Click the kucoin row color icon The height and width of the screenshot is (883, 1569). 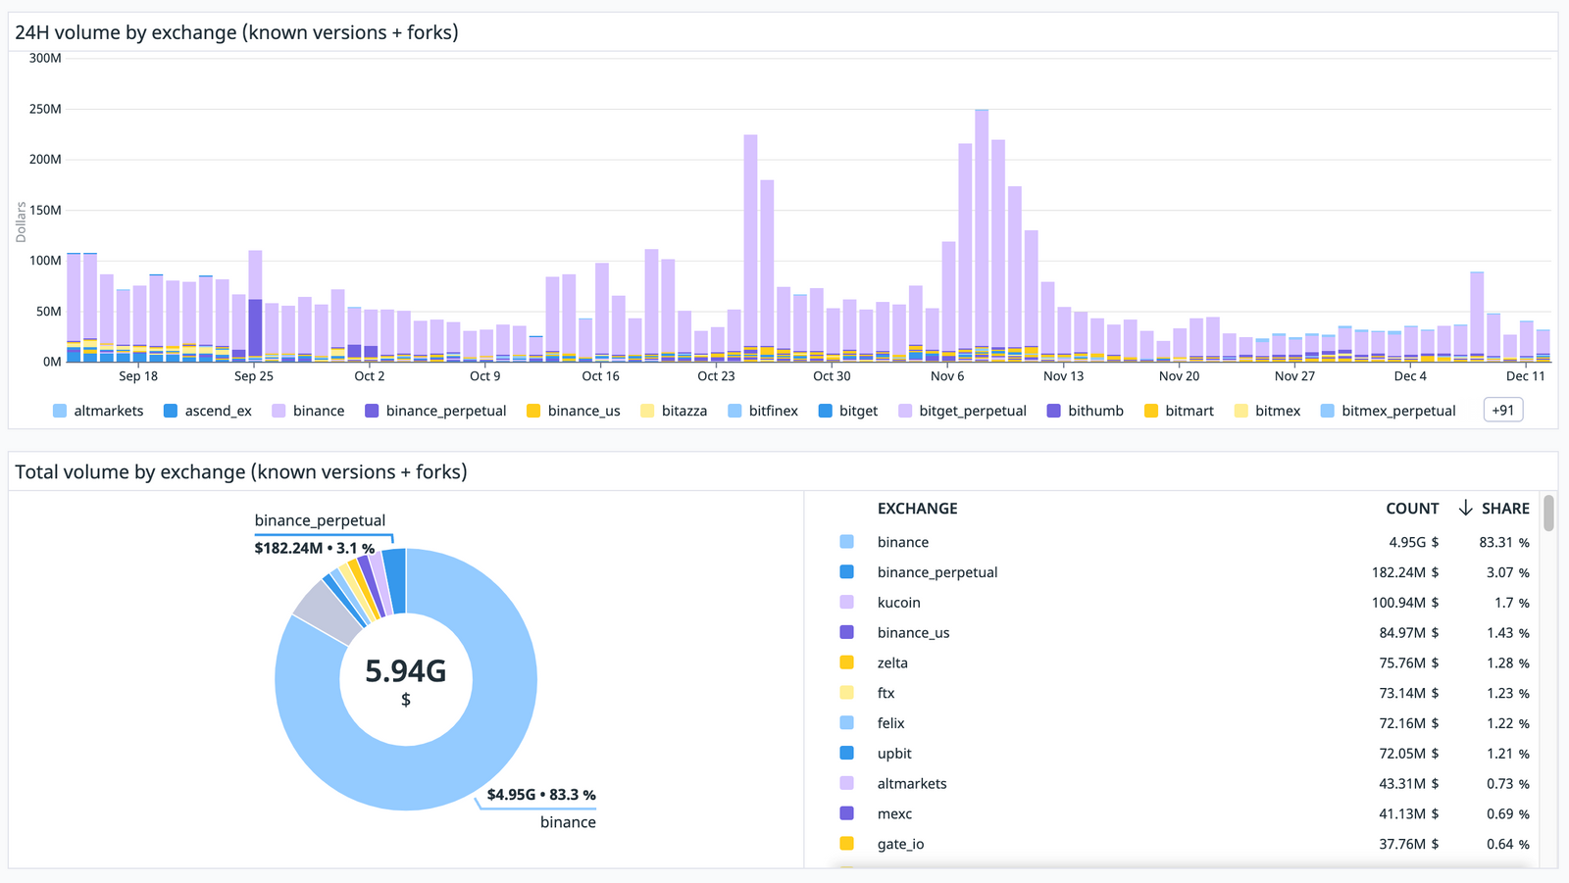[846, 602]
